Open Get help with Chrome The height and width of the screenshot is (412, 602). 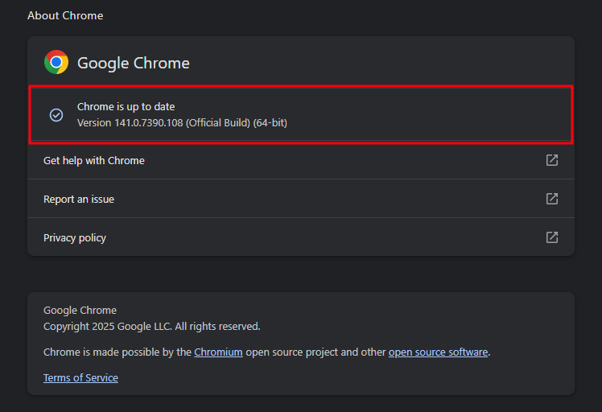tap(94, 161)
